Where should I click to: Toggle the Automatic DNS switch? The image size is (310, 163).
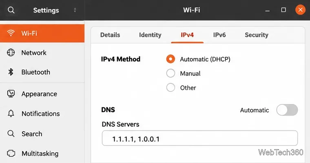287,110
